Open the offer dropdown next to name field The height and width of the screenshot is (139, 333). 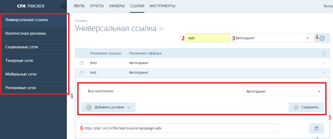[x=272, y=38]
